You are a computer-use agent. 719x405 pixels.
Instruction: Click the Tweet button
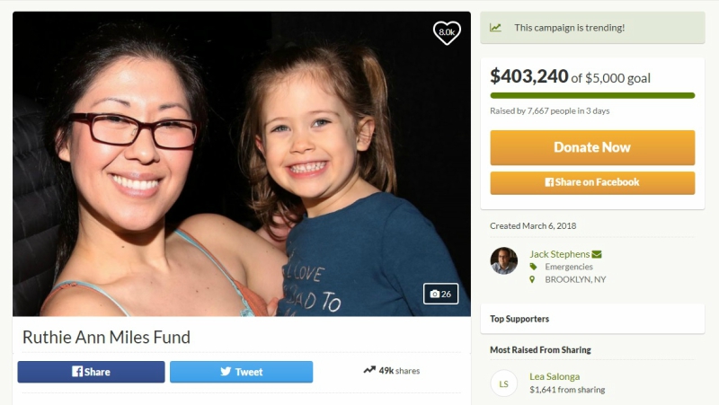[x=242, y=372]
